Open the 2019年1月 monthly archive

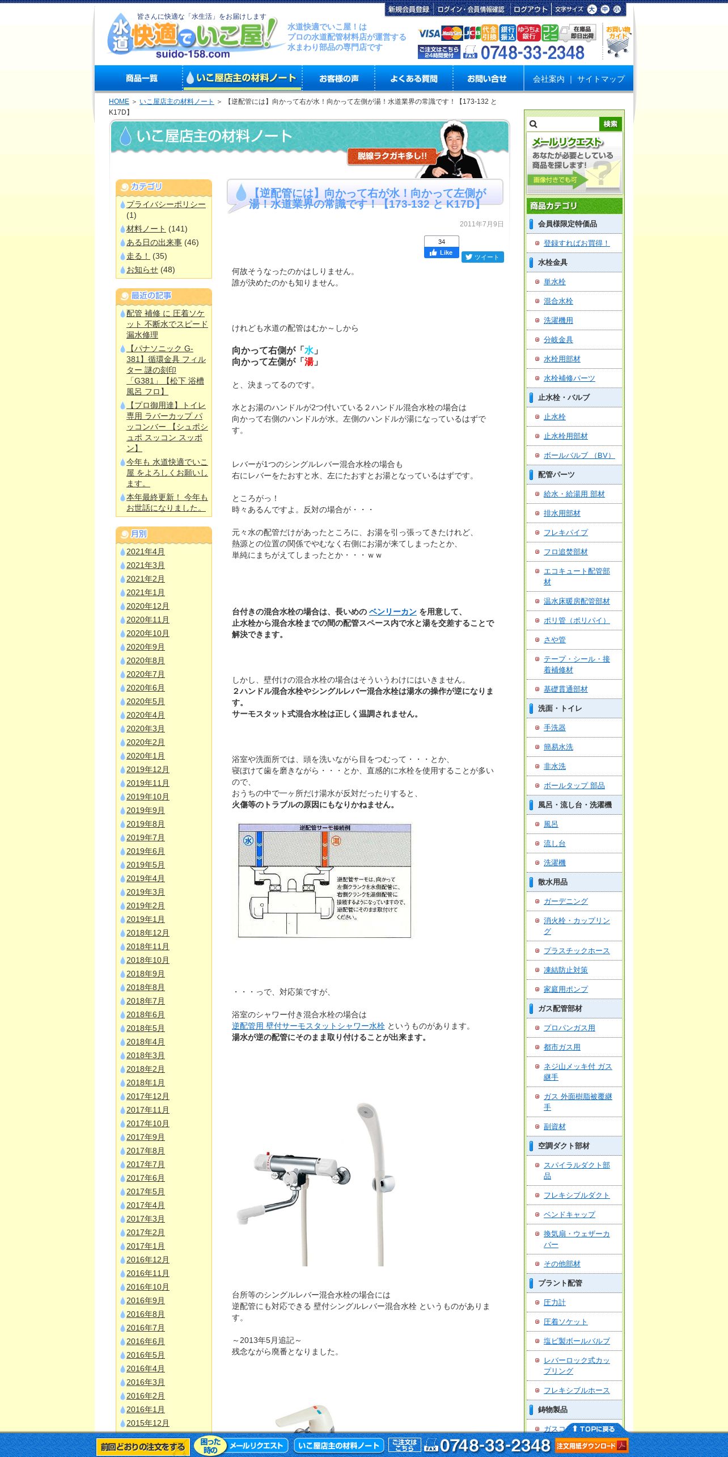[x=145, y=919]
